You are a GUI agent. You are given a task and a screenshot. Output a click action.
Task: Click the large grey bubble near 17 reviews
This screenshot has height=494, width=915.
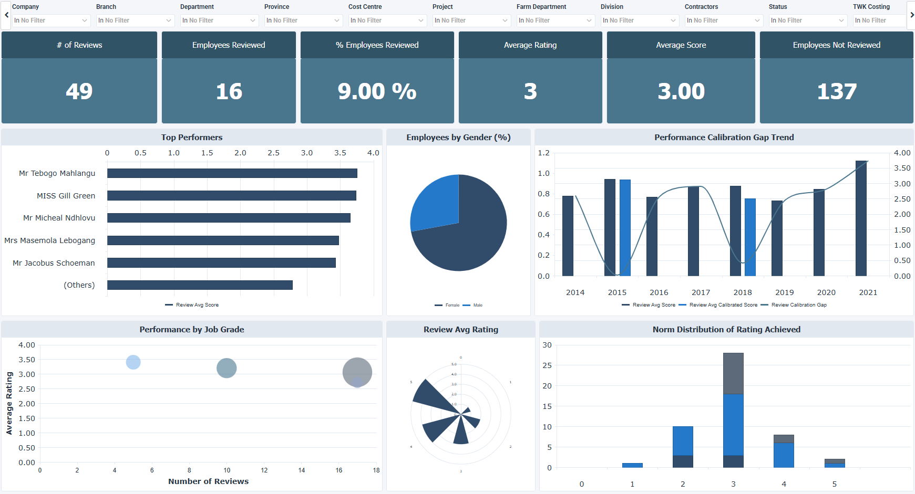click(357, 372)
